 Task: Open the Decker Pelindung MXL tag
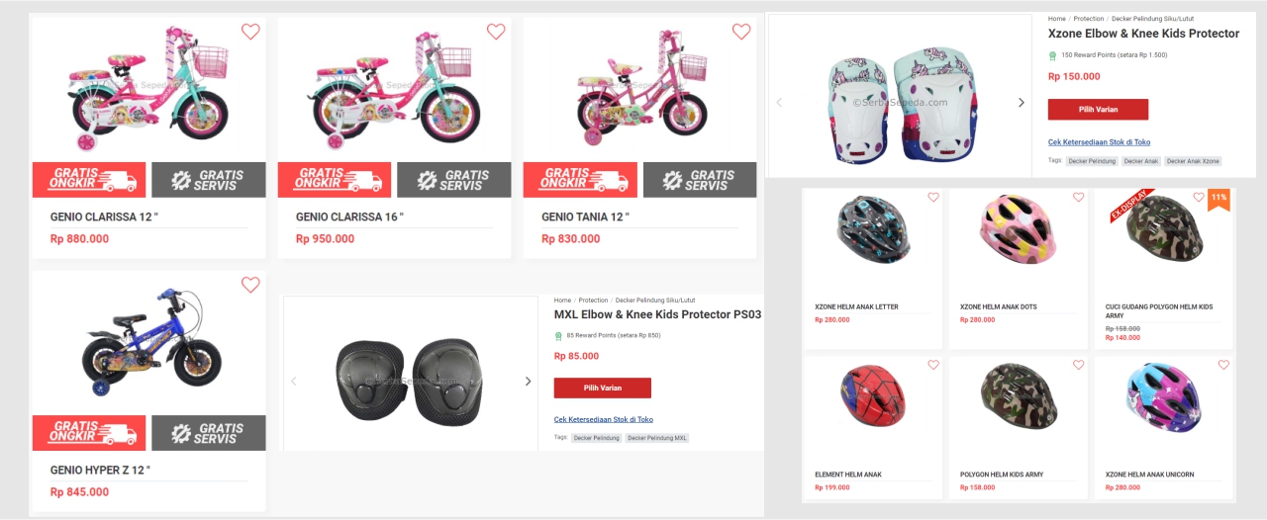(x=657, y=438)
